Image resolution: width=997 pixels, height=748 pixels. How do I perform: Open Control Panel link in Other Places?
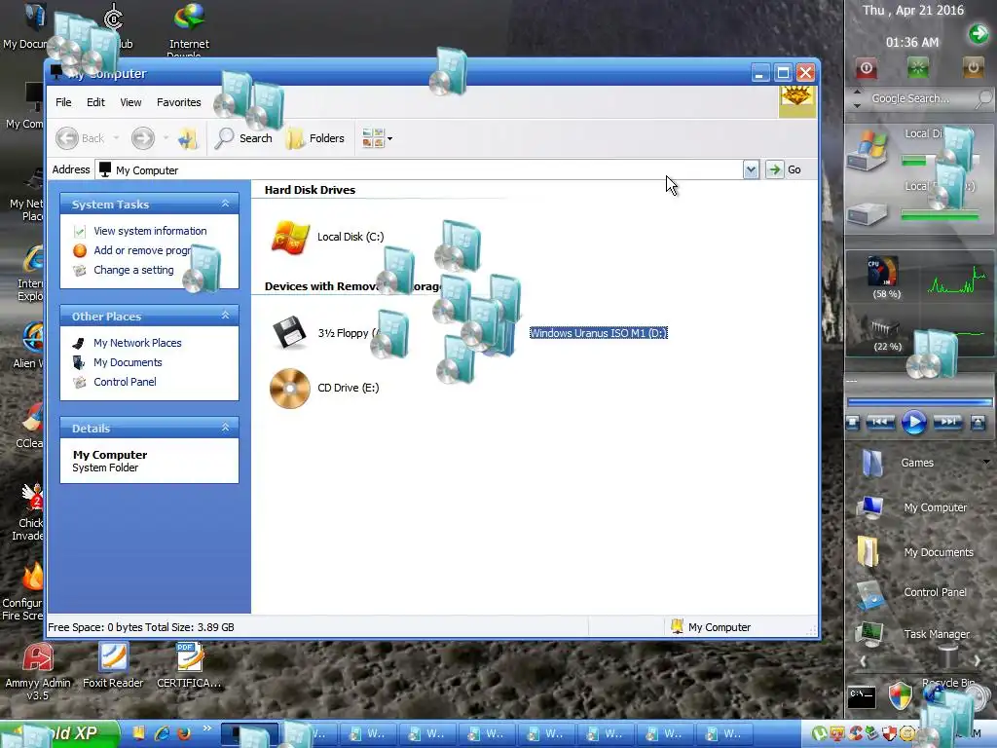pyautogui.click(x=125, y=382)
